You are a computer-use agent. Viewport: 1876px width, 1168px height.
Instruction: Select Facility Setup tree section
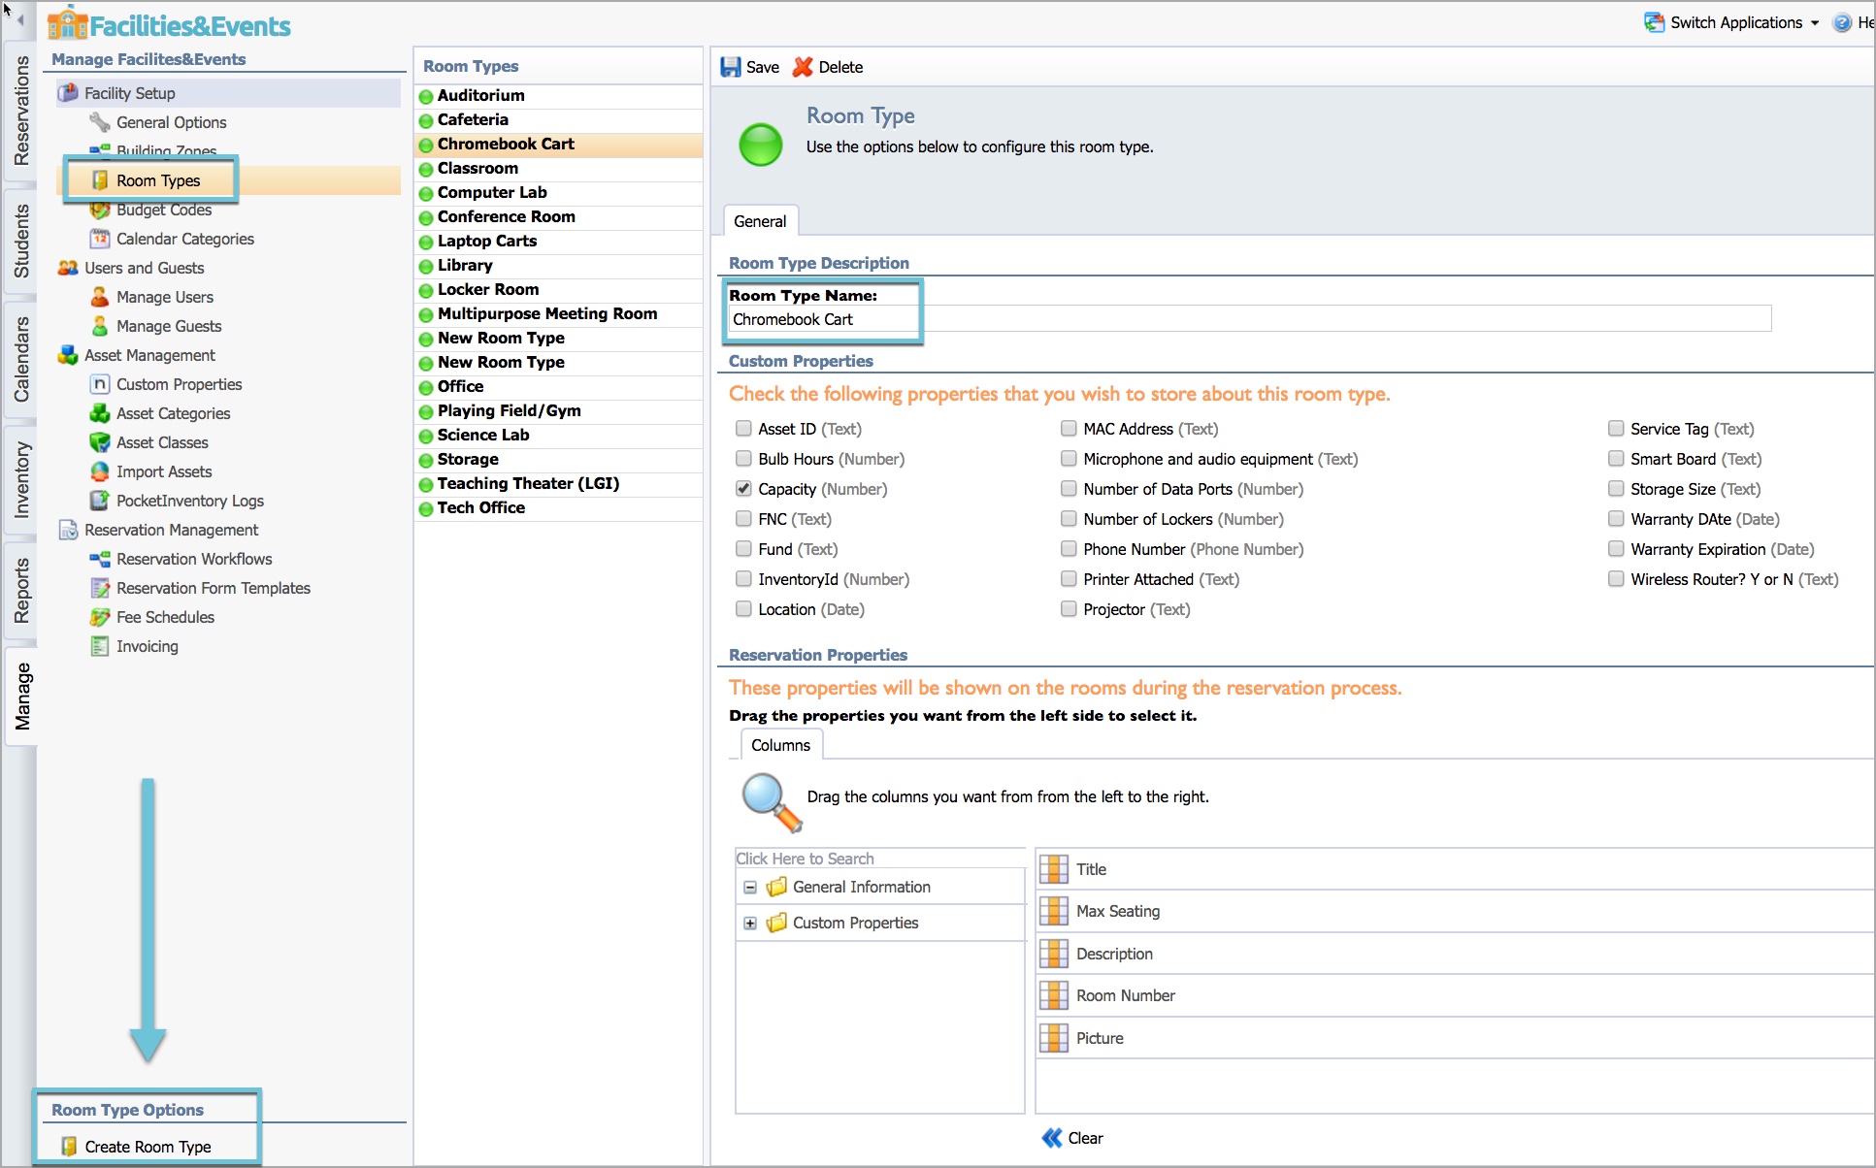[229, 93]
